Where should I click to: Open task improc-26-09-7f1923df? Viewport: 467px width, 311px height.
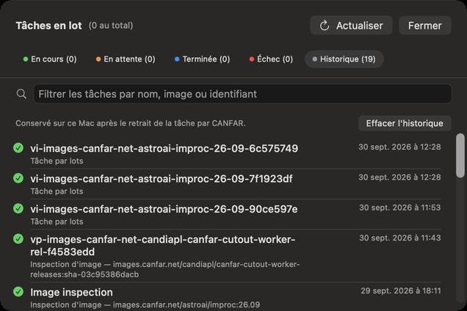(228, 184)
